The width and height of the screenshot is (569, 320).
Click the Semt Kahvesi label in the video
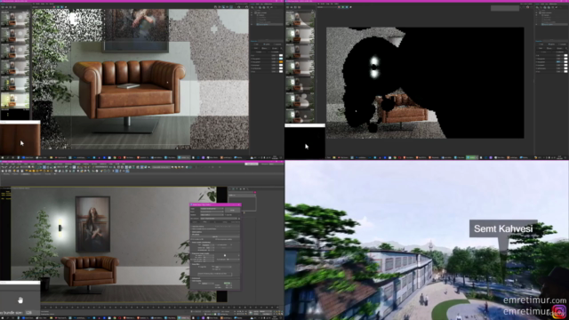click(x=503, y=228)
